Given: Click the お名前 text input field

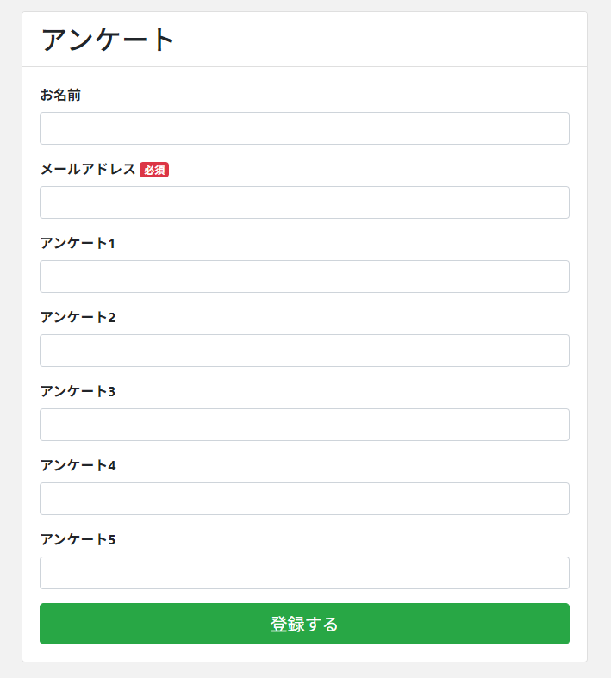Looking at the screenshot, I should [304, 128].
